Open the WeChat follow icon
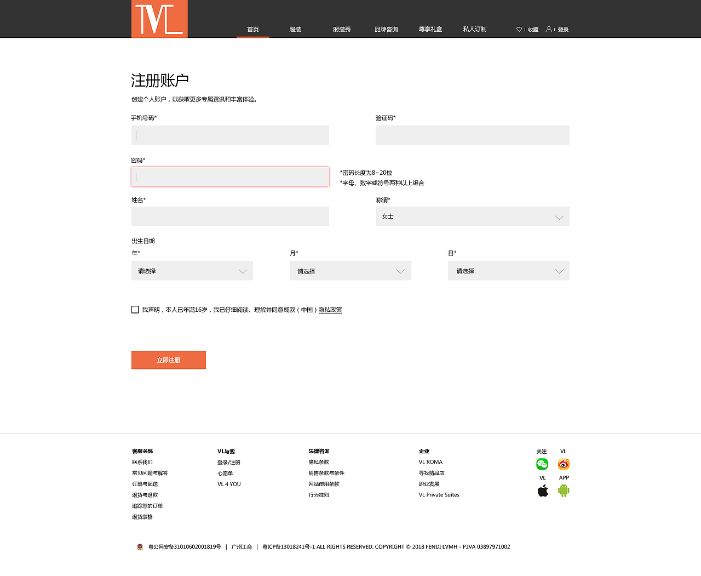Screen dimensions: 701x576 click(x=542, y=464)
